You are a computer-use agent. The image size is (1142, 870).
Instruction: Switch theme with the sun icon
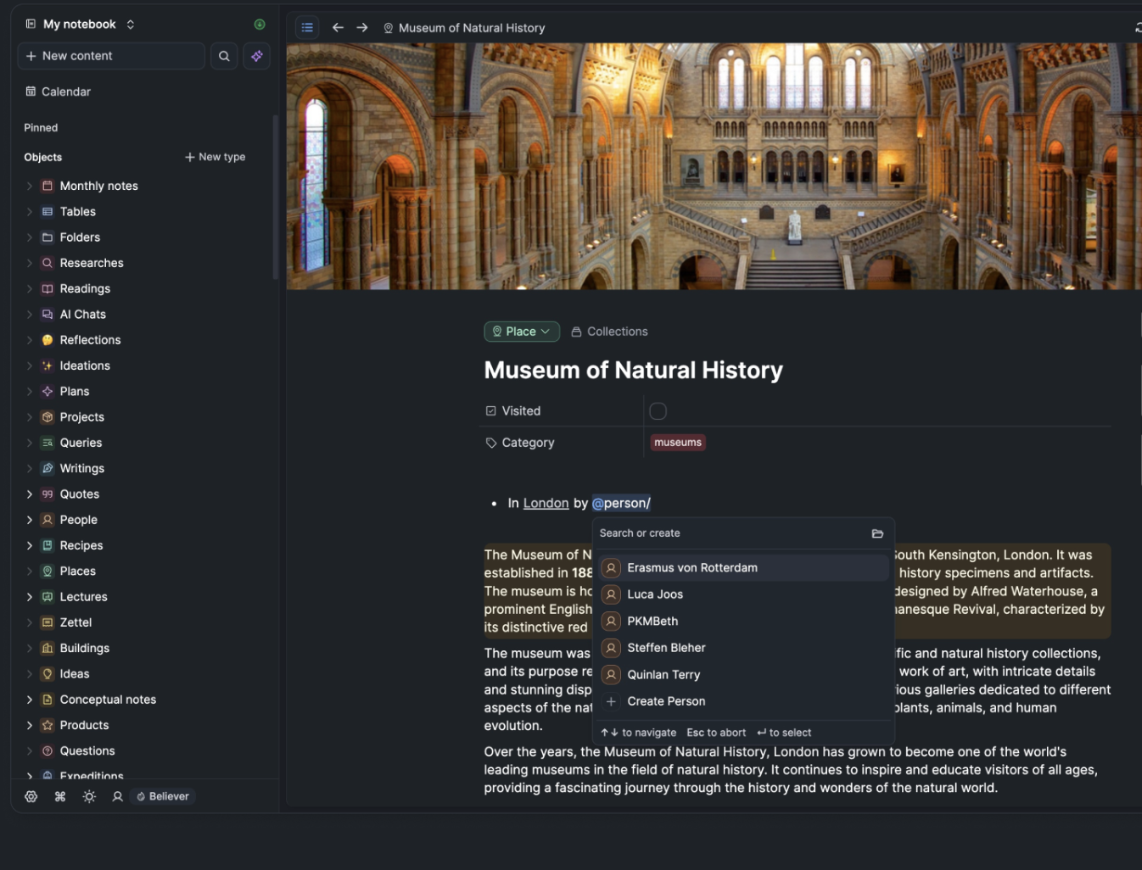[89, 796]
